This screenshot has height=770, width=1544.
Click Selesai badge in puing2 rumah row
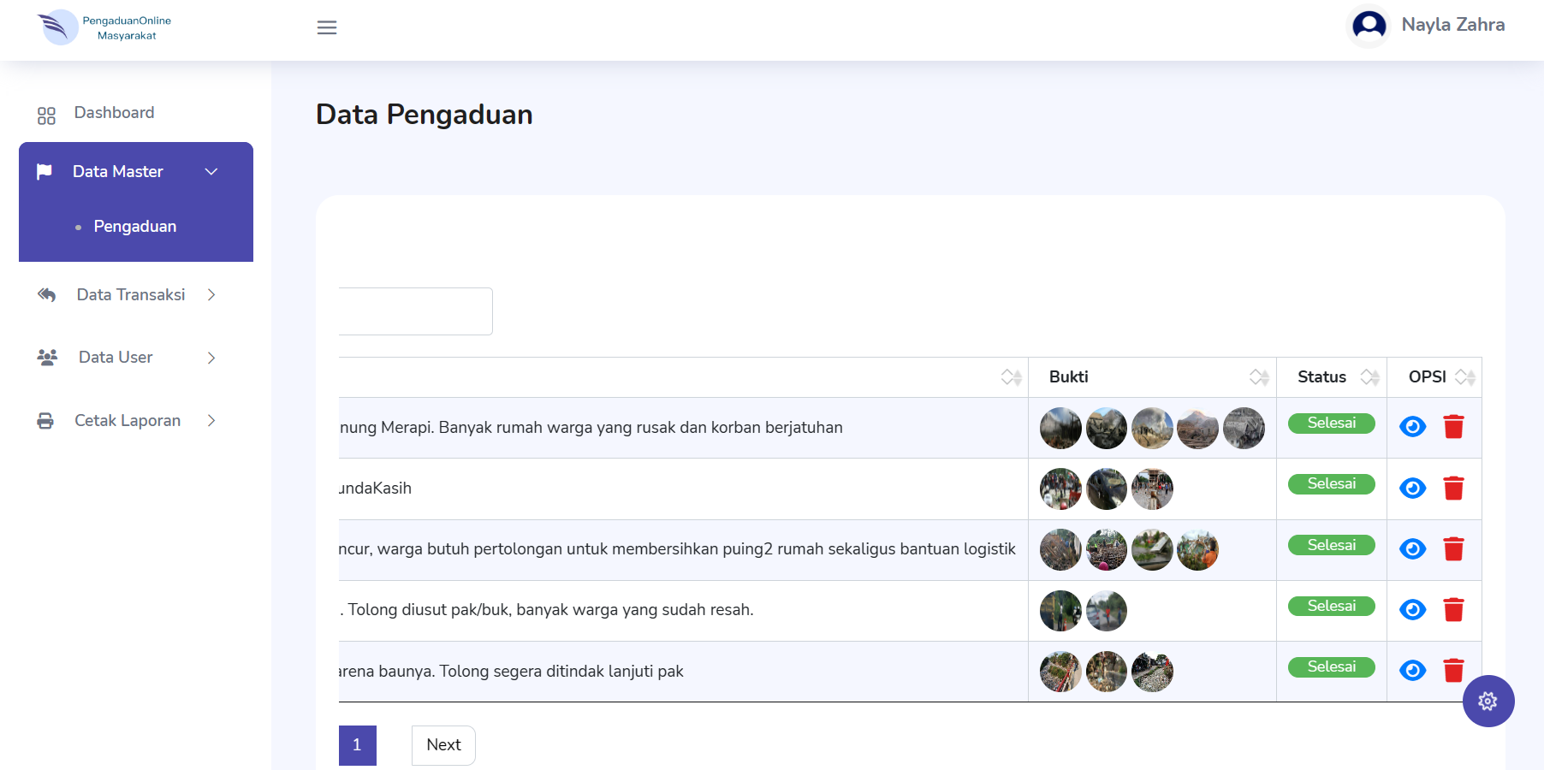[x=1332, y=545]
